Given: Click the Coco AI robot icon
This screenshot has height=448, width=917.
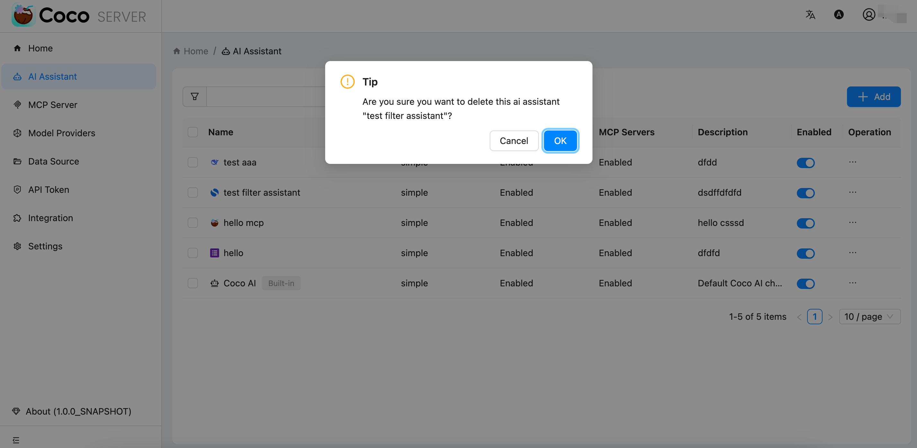Looking at the screenshot, I should click(214, 283).
